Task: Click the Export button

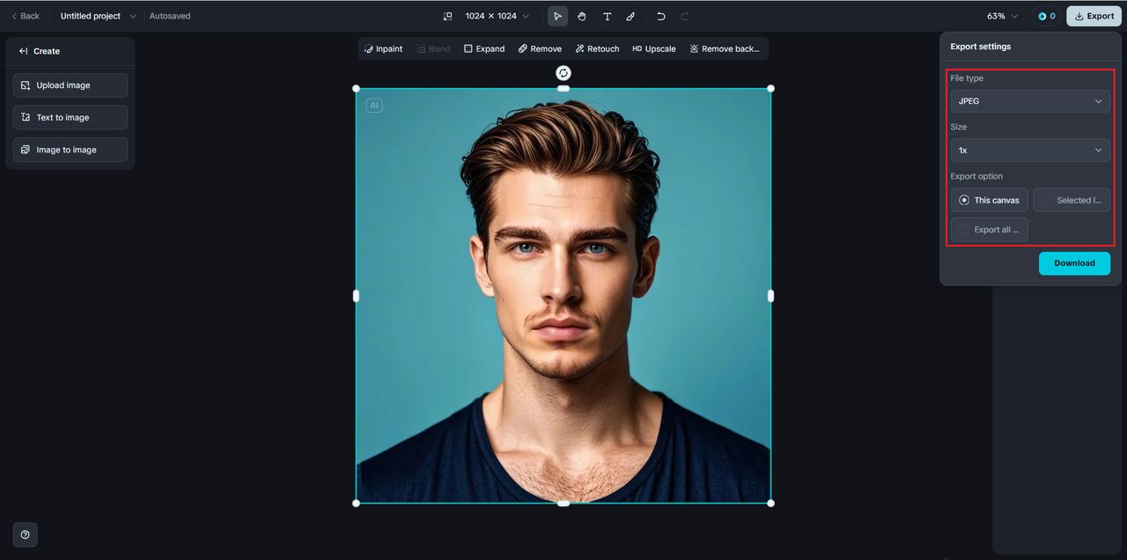Action: pos(1094,16)
